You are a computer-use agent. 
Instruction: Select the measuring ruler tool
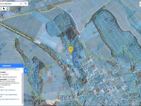pyautogui.click(x=1, y=9)
